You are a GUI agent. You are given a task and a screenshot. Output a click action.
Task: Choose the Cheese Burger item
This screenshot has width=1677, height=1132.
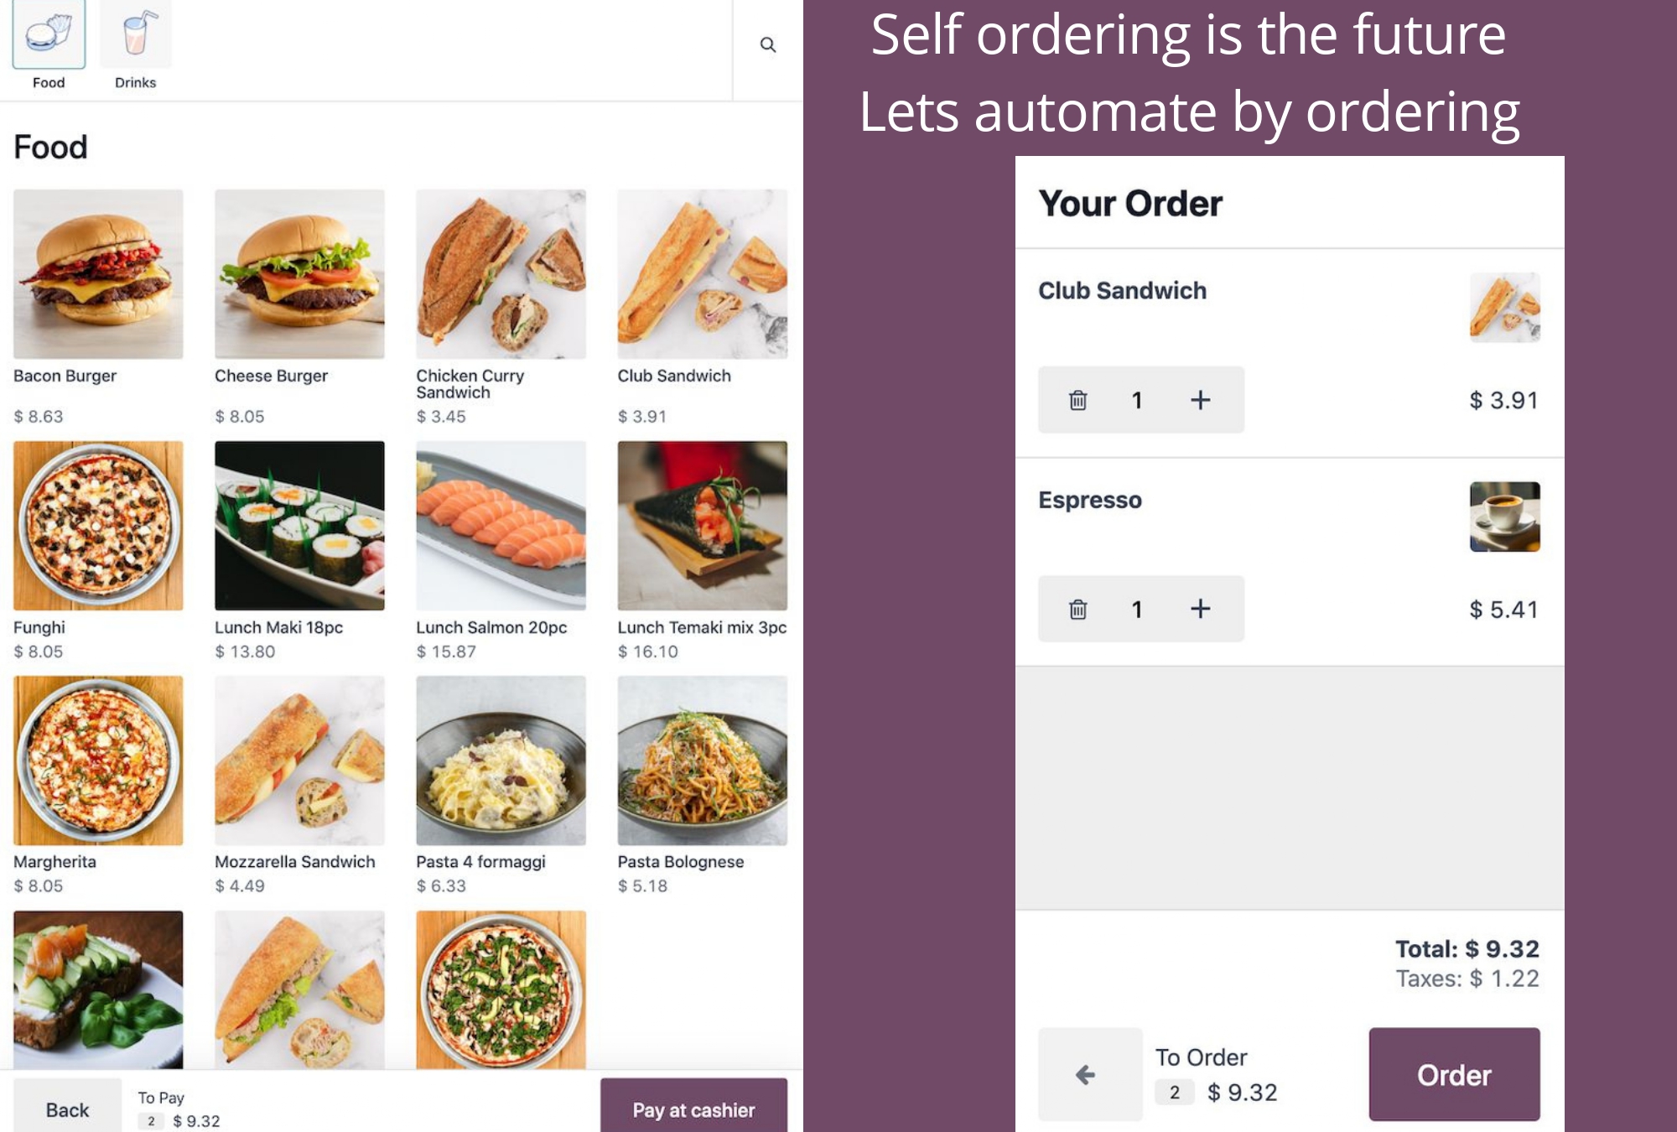point(299,274)
